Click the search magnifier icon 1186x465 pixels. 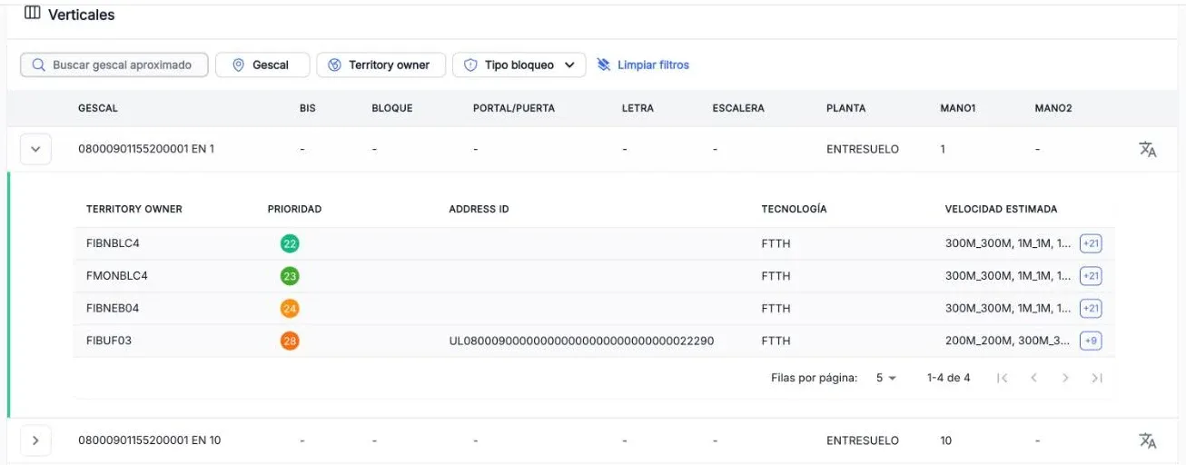[x=38, y=65]
